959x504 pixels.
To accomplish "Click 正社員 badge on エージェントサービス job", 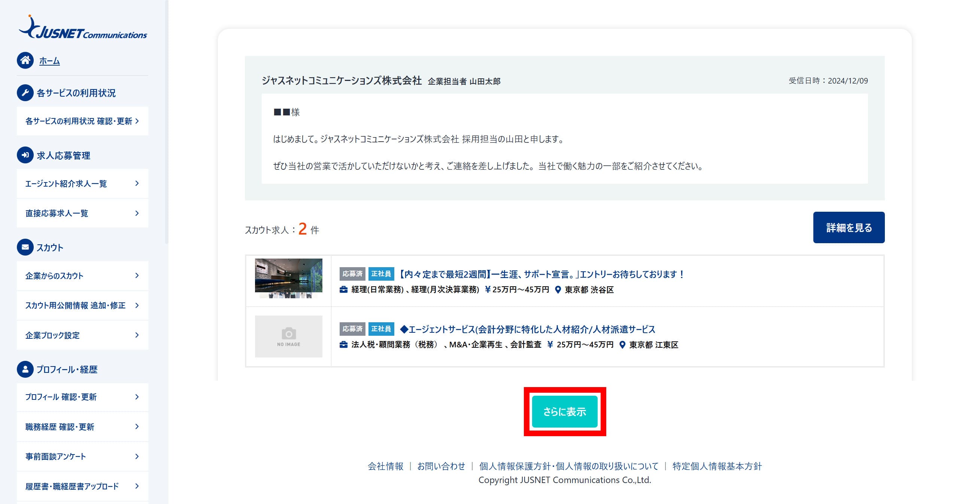I will [x=381, y=329].
